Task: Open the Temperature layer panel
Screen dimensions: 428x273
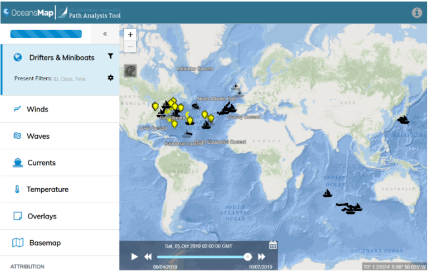Action: click(60, 189)
